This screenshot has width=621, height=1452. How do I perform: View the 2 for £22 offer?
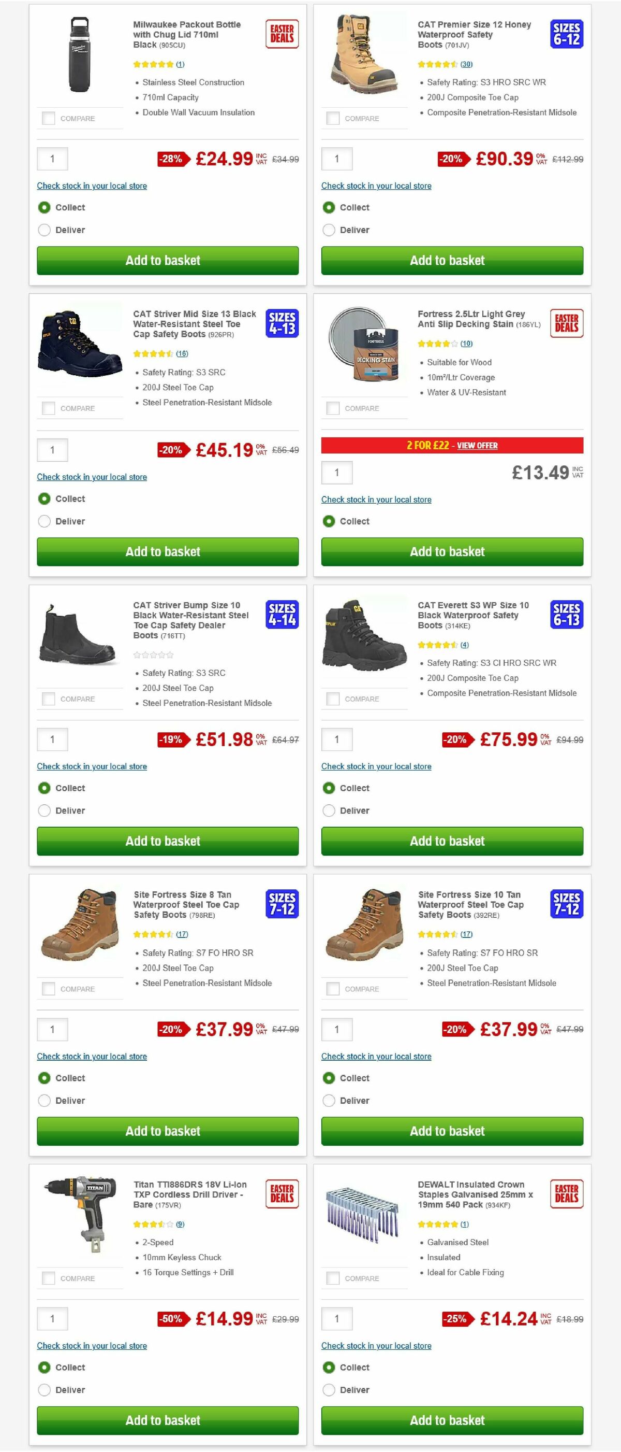(478, 445)
